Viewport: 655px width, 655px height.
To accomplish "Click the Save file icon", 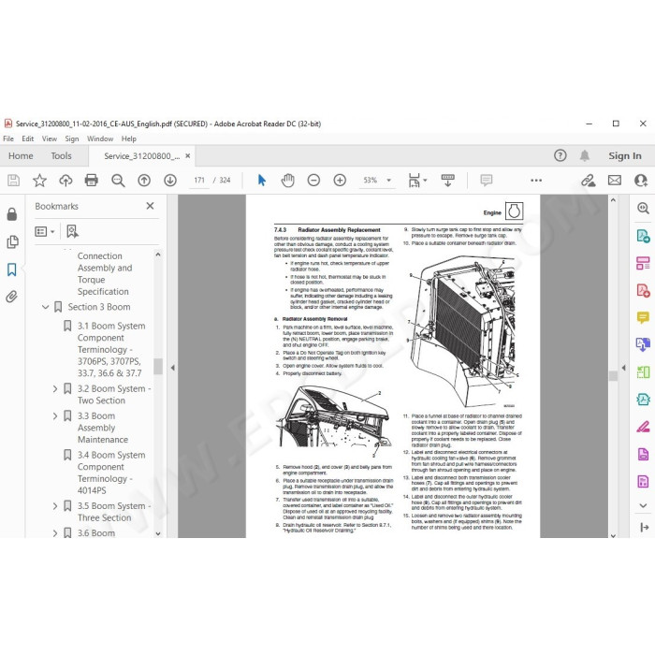I will [13, 181].
